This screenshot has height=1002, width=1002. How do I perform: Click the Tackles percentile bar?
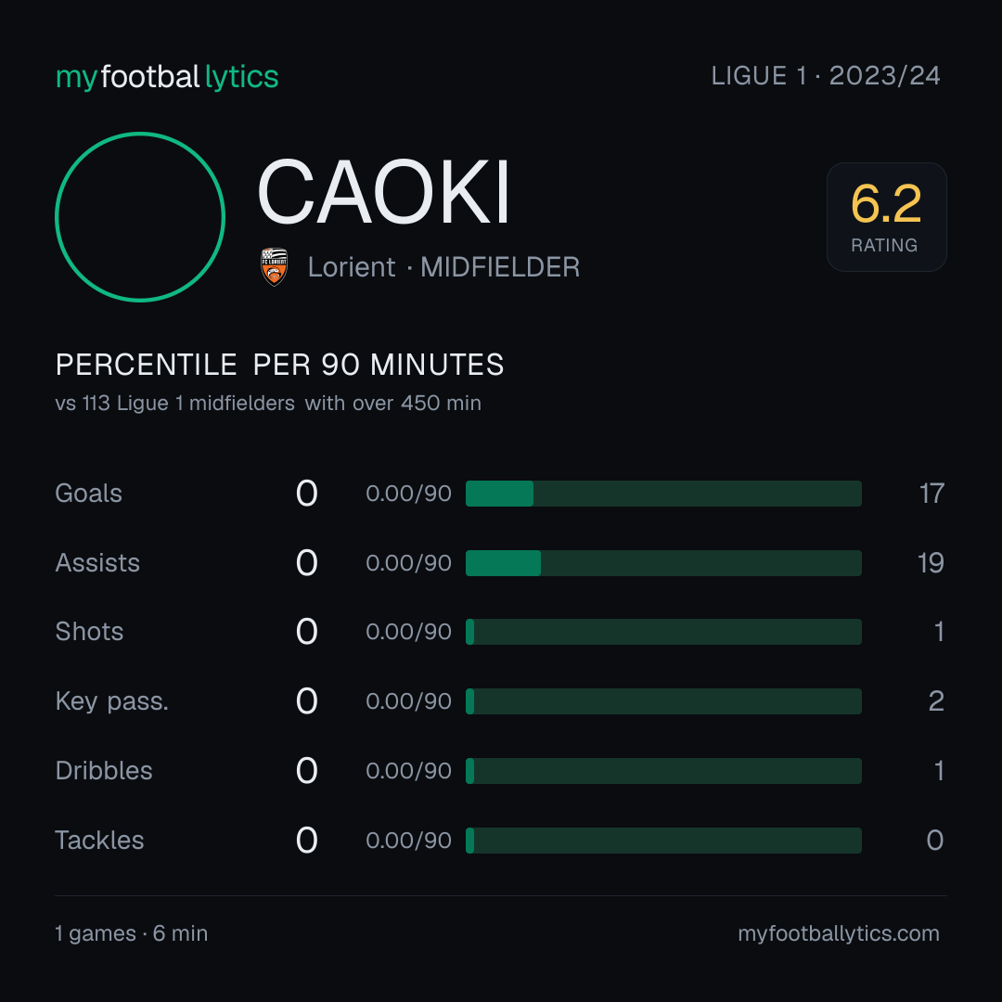tap(663, 841)
